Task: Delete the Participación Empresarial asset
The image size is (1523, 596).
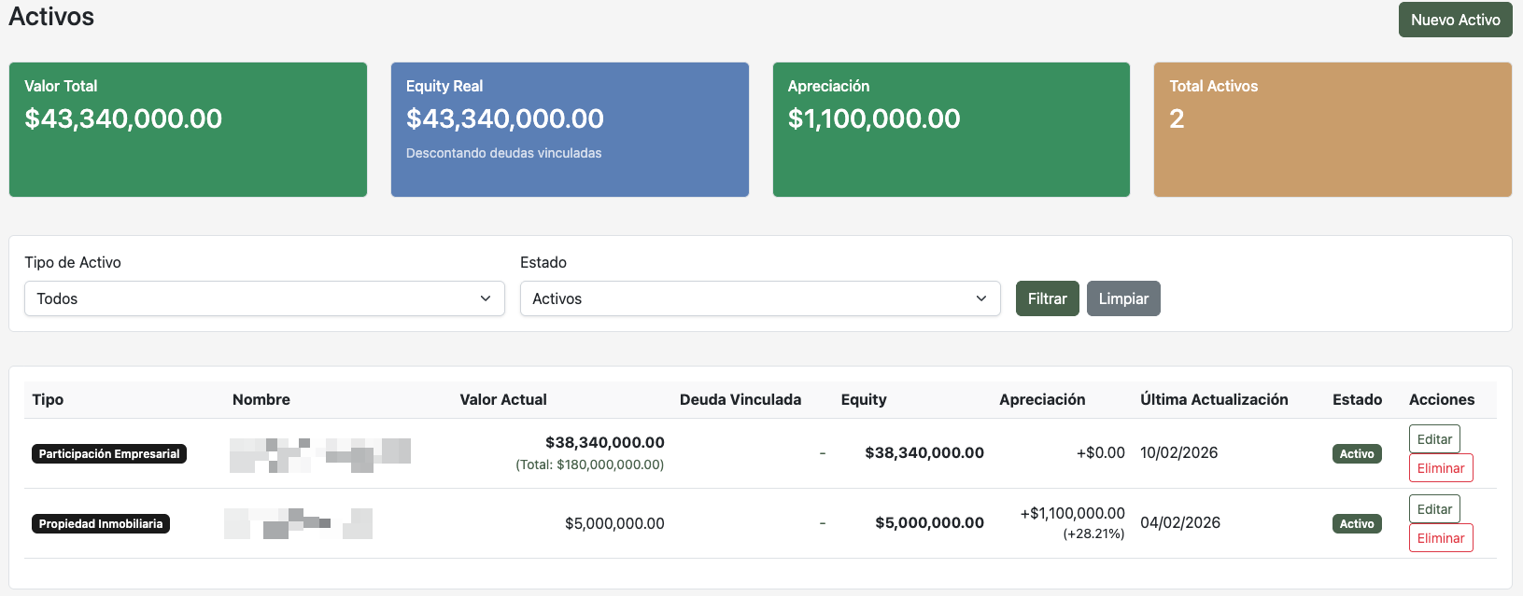Action: pyautogui.click(x=1441, y=468)
